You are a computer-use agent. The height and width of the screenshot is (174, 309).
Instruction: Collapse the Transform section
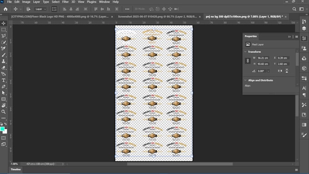click(245, 52)
